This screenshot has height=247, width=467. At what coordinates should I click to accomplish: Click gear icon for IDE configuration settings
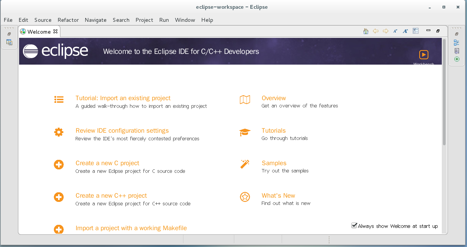(58, 132)
